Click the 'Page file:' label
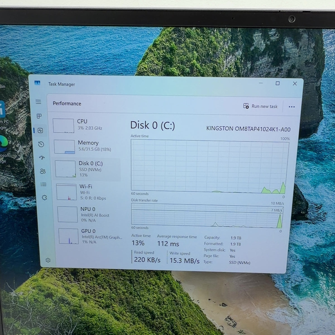 (x=211, y=256)
